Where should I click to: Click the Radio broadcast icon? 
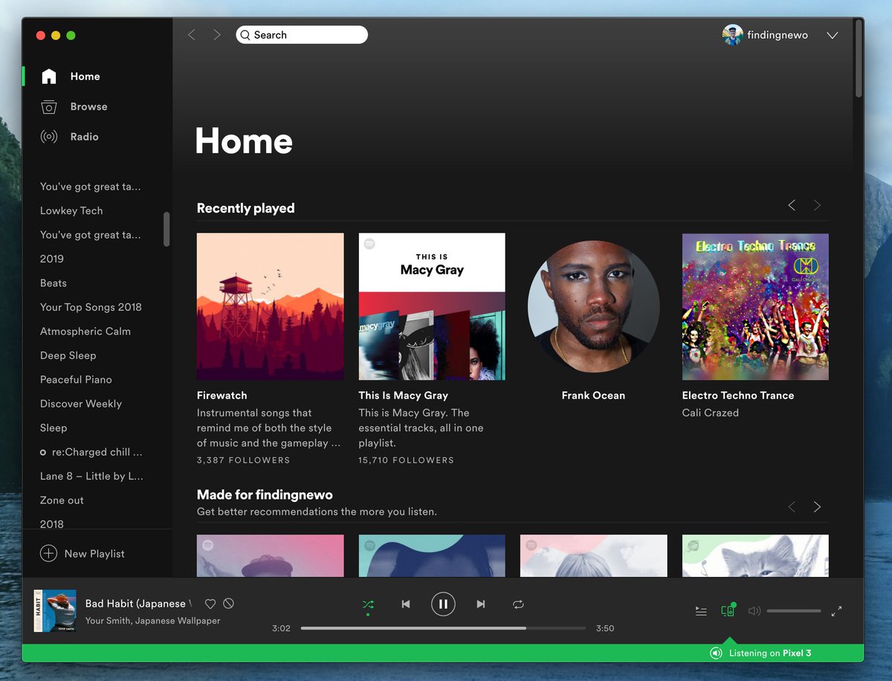pos(49,137)
